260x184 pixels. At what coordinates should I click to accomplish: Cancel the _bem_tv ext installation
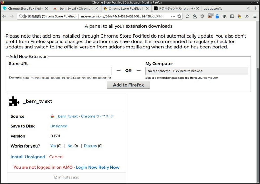click(56, 157)
